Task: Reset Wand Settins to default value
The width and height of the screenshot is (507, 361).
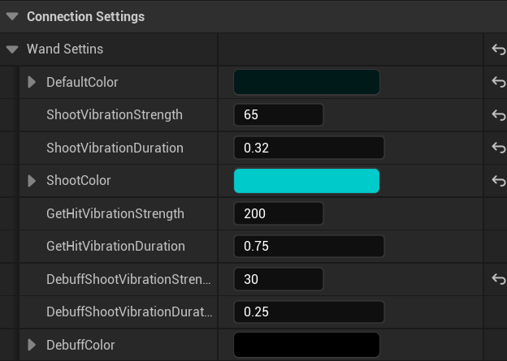Action: 498,49
